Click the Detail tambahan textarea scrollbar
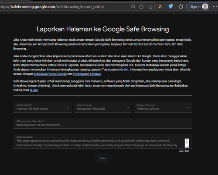Screen dimensions: 218x175 (x=187, y=143)
